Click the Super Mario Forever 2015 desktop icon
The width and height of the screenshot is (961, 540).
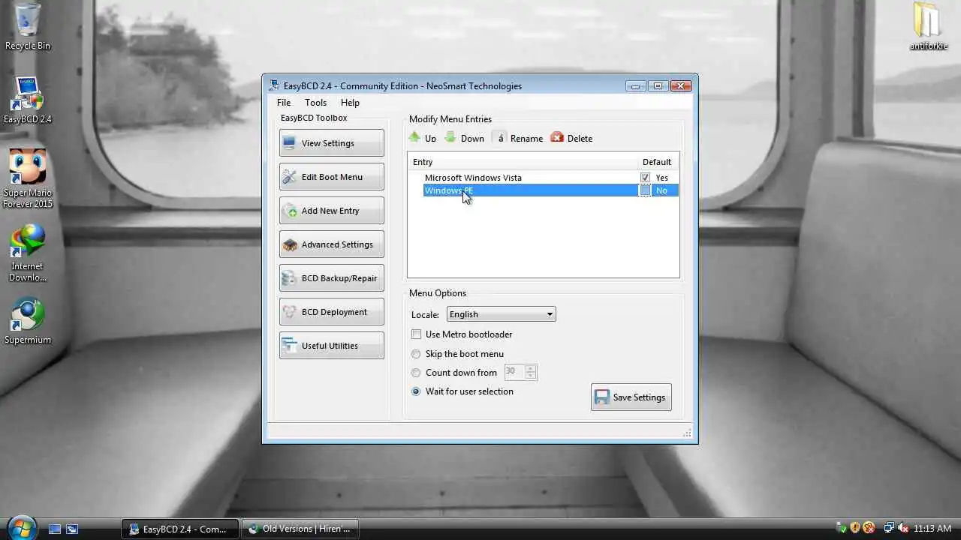(28, 178)
